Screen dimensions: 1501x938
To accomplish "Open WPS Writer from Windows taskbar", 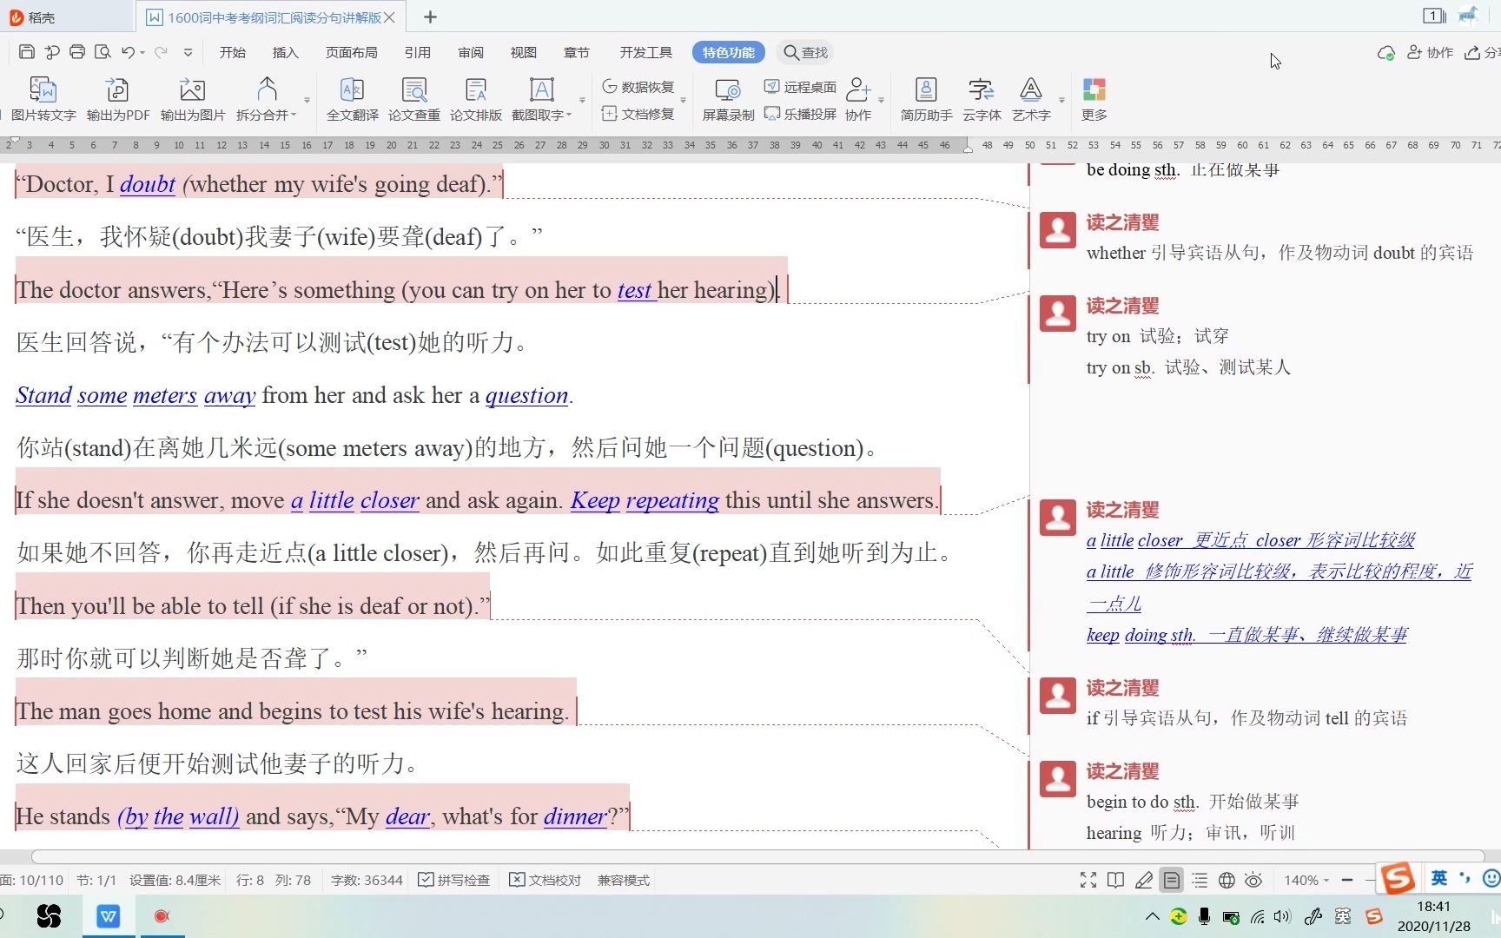I will pyautogui.click(x=109, y=915).
